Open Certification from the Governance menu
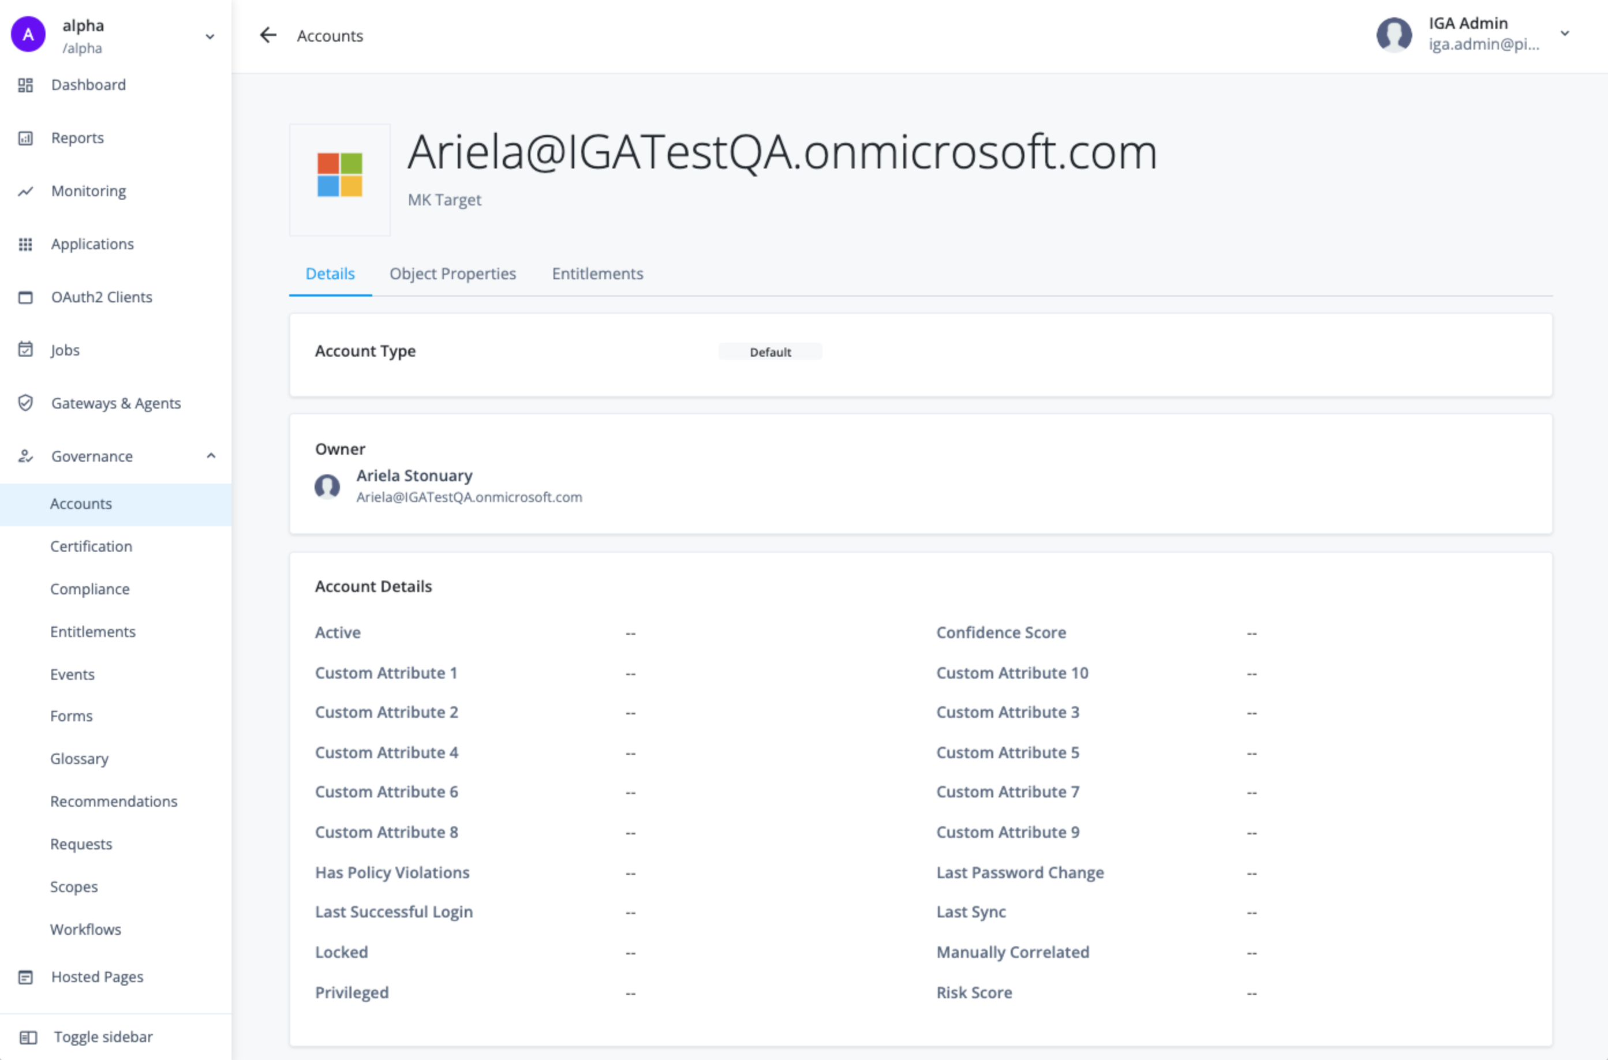Image resolution: width=1608 pixels, height=1060 pixels. [91, 545]
